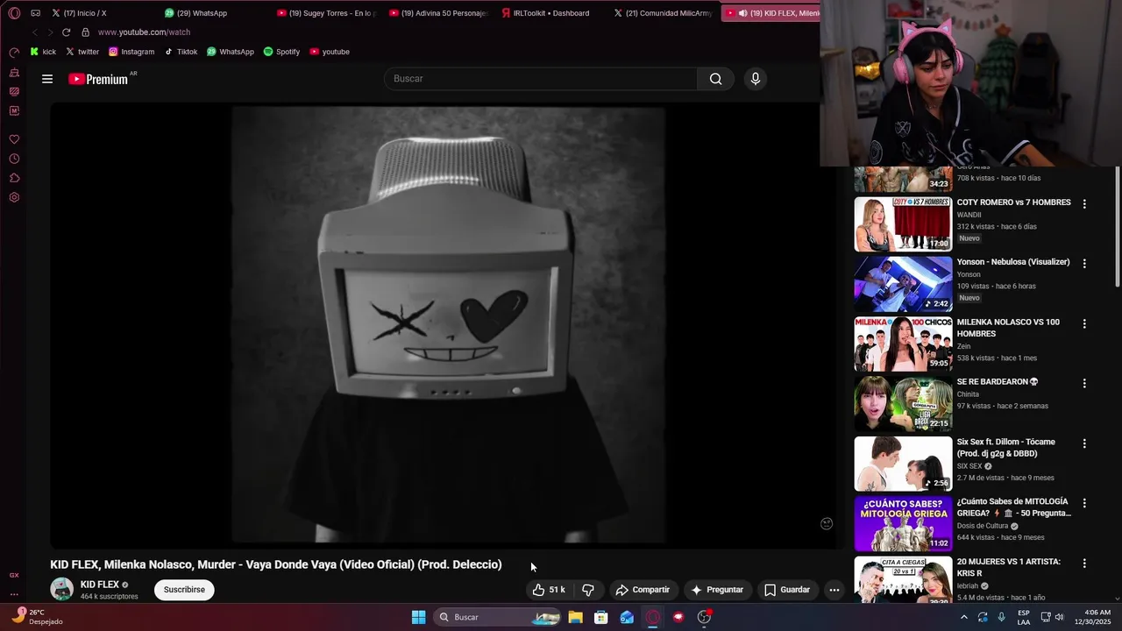
Task: Open Opera sidebar extensions cube icon
Action: 14,178
